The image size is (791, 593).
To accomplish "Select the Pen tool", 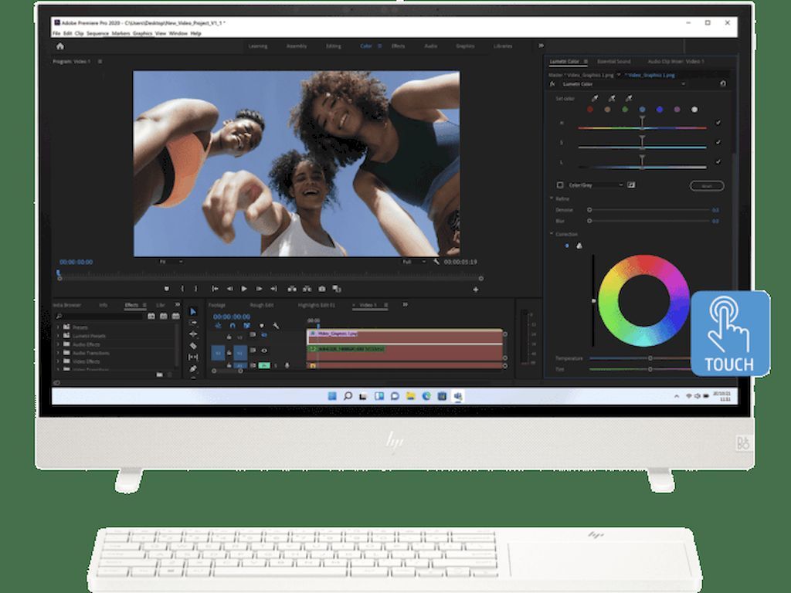I will click(192, 368).
